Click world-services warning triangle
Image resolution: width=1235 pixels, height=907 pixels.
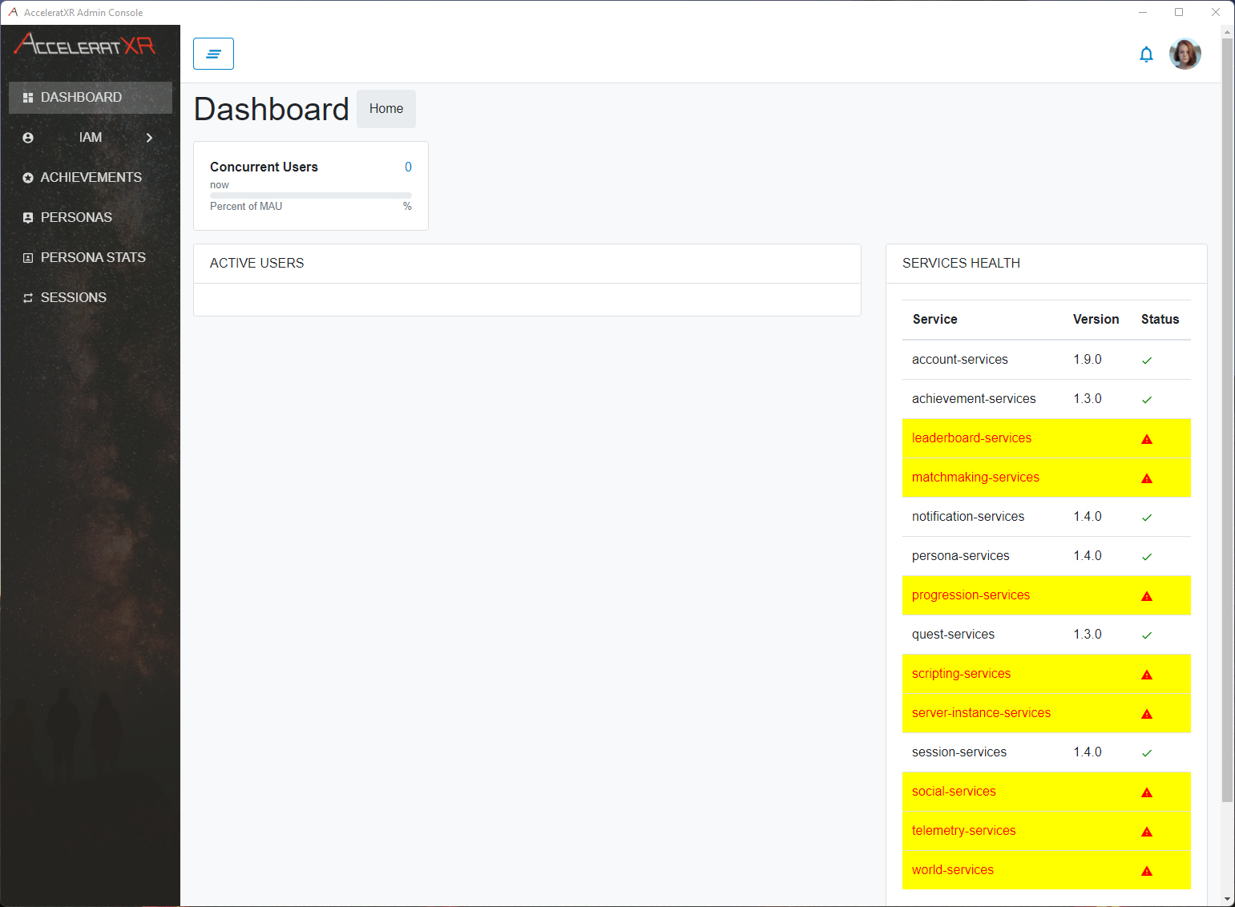pos(1147,871)
